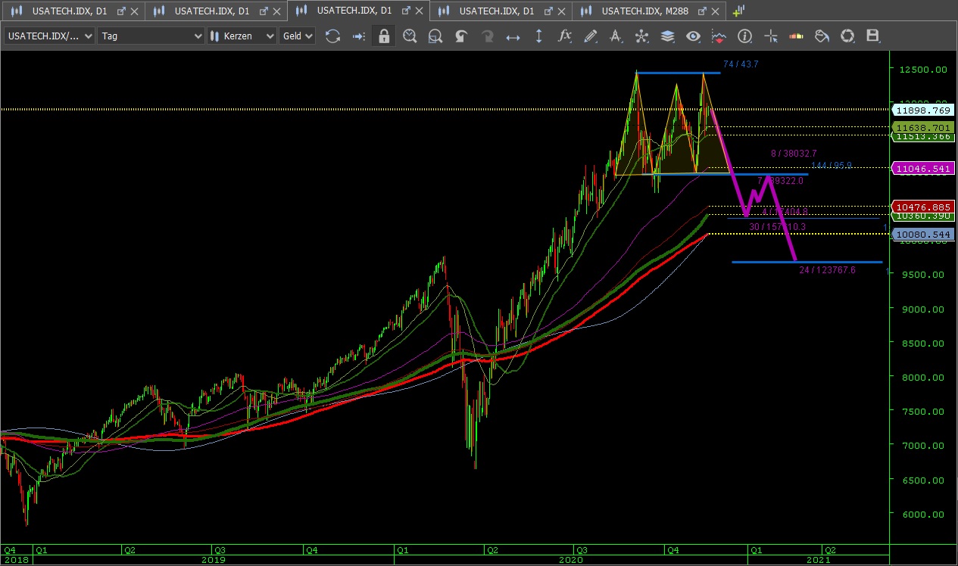This screenshot has height=566, width=958.
Task: Click the 10080.544 blue price label
Action: 922,235
